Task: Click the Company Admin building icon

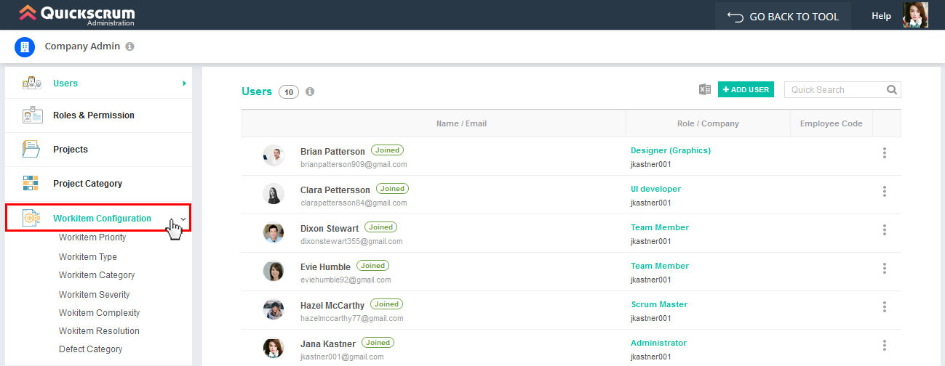Action: [x=25, y=46]
